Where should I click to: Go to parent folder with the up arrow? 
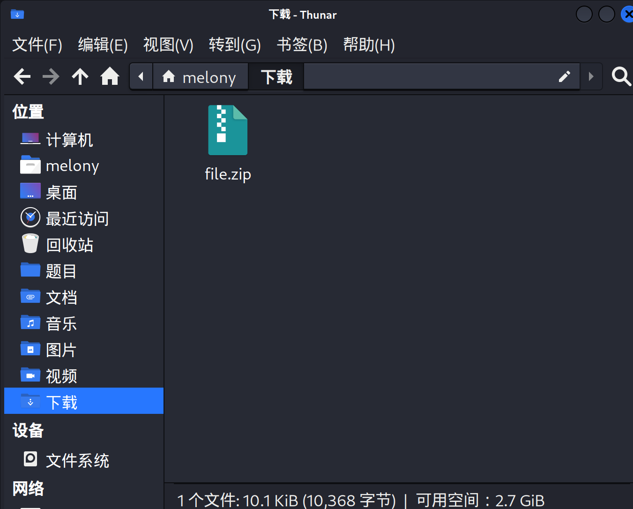[x=80, y=76]
